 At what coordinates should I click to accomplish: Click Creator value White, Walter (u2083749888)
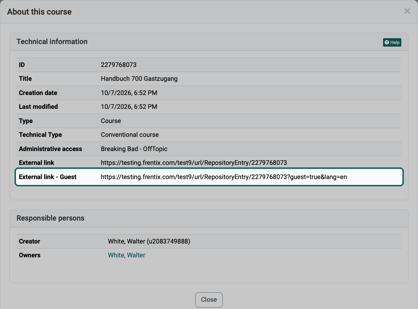coord(149,241)
